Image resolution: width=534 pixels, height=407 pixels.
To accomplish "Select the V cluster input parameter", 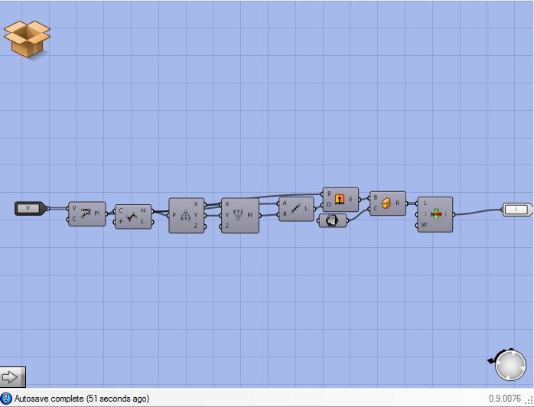I will (x=29, y=208).
